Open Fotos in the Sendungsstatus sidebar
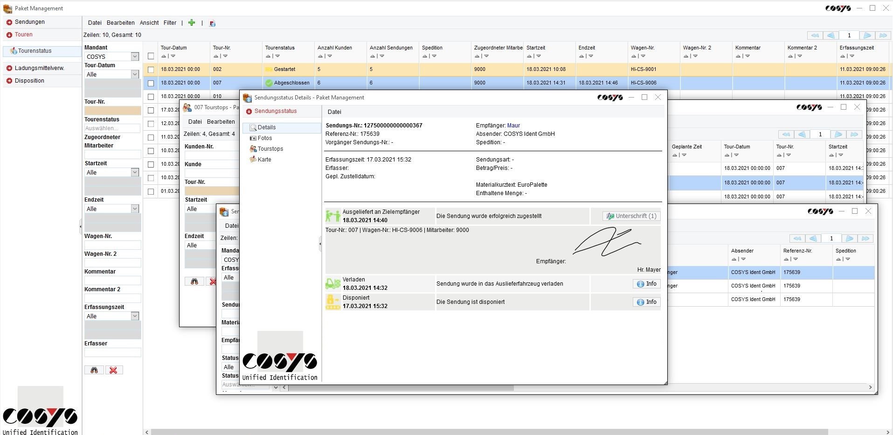This screenshot has height=435, width=893. (x=264, y=138)
